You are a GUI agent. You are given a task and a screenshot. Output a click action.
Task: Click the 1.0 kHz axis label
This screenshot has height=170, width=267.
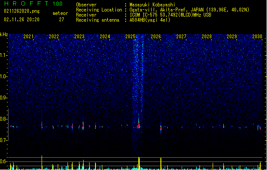pos(4,76)
